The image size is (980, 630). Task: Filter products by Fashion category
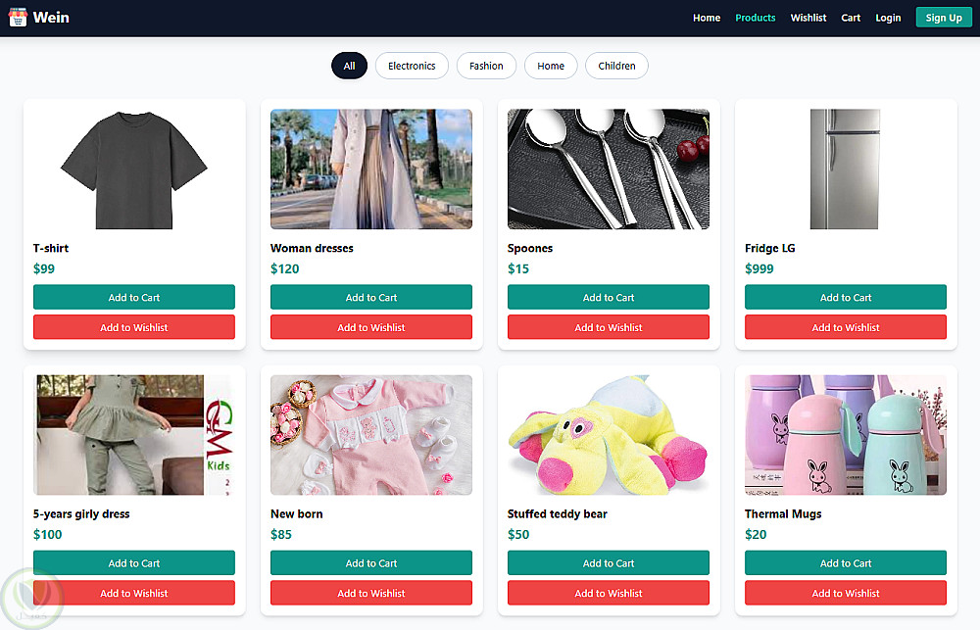486,66
